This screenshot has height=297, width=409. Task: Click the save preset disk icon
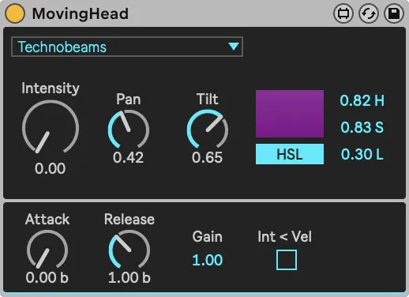[394, 13]
